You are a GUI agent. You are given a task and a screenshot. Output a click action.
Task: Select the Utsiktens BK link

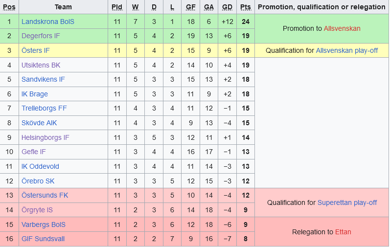coord(41,65)
